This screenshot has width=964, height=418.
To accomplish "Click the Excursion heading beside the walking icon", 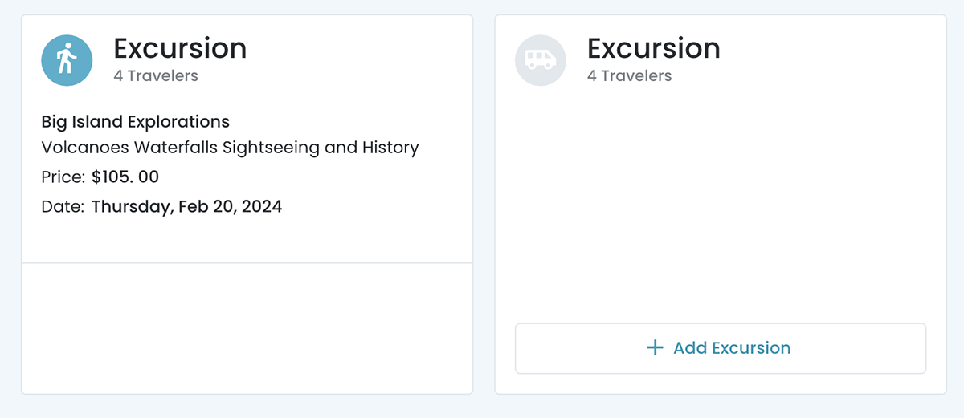I will tap(180, 48).
